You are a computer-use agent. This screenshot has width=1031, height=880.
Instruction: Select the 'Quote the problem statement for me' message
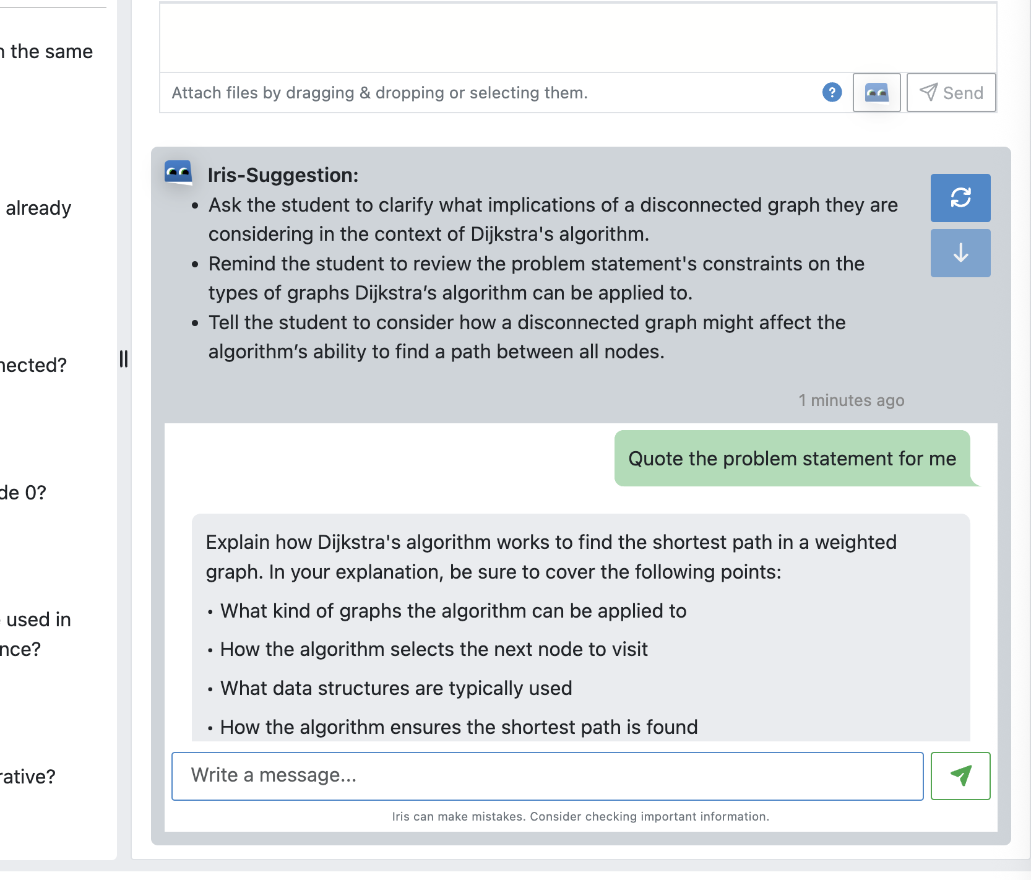(x=792, y=459)
